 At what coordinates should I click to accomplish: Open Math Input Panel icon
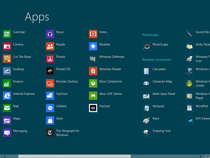click(146, 96)
